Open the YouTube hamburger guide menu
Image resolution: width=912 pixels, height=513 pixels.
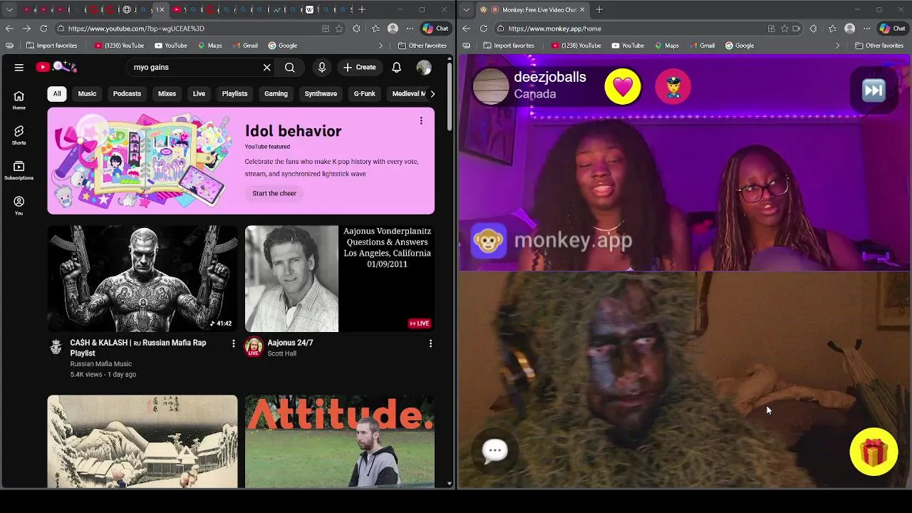pyautogui.click(x=19, y=67)
